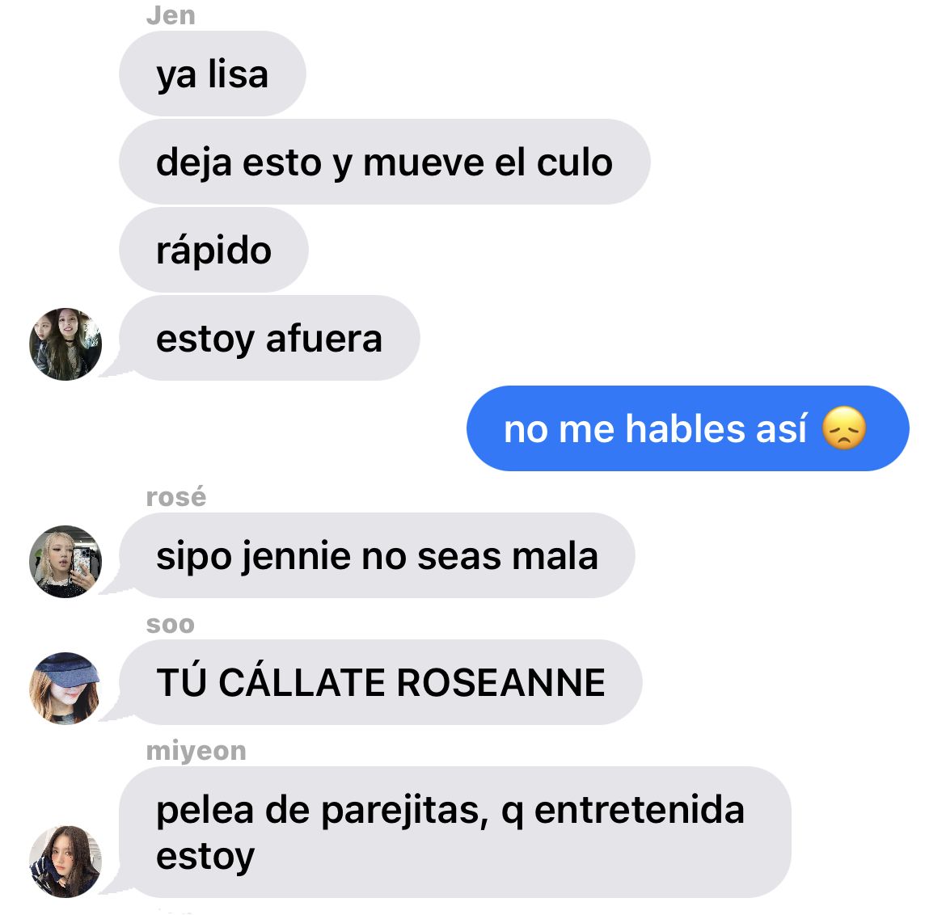
Task: Tap the word 'estoy' ending miyeon's message
Action: [205, 857]
